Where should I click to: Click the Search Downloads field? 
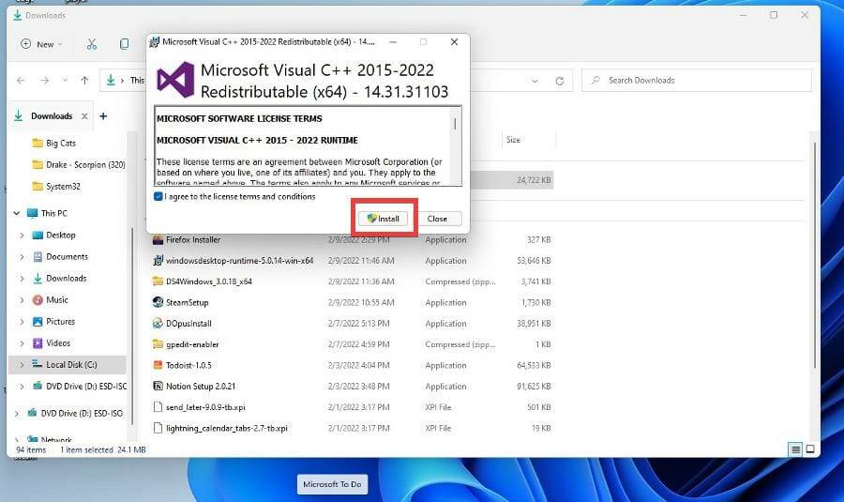pos(694,81)
